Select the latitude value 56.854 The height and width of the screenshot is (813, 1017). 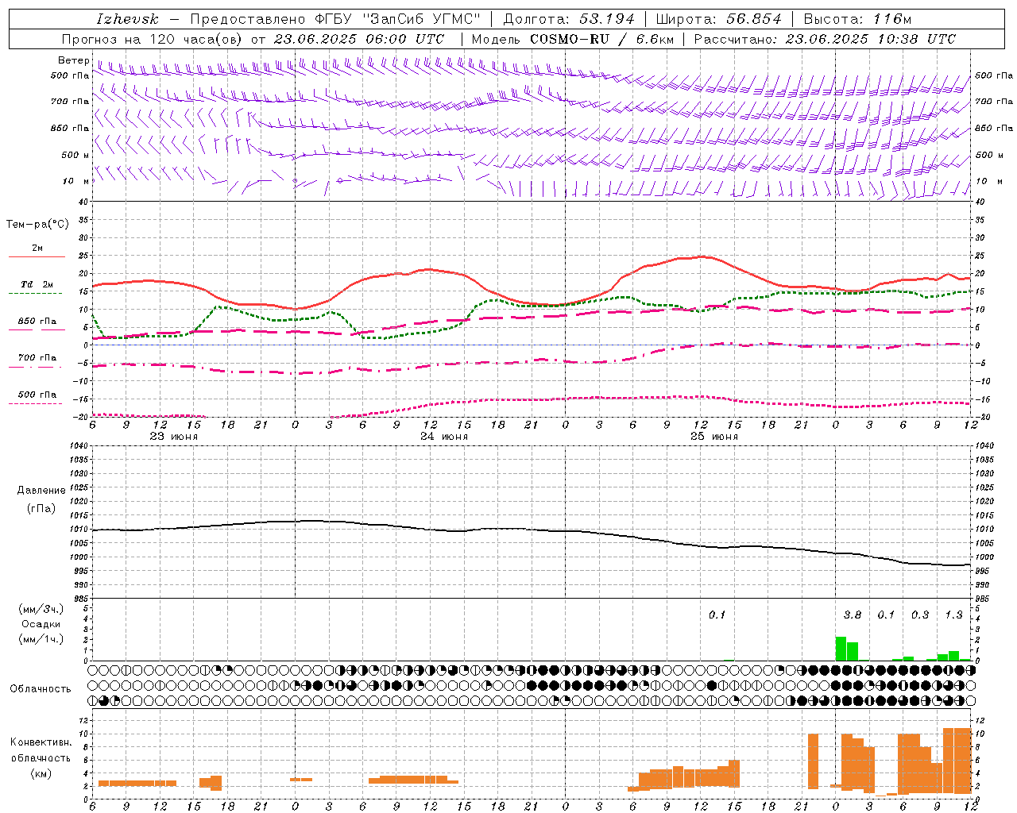click(x=754, y=19)
